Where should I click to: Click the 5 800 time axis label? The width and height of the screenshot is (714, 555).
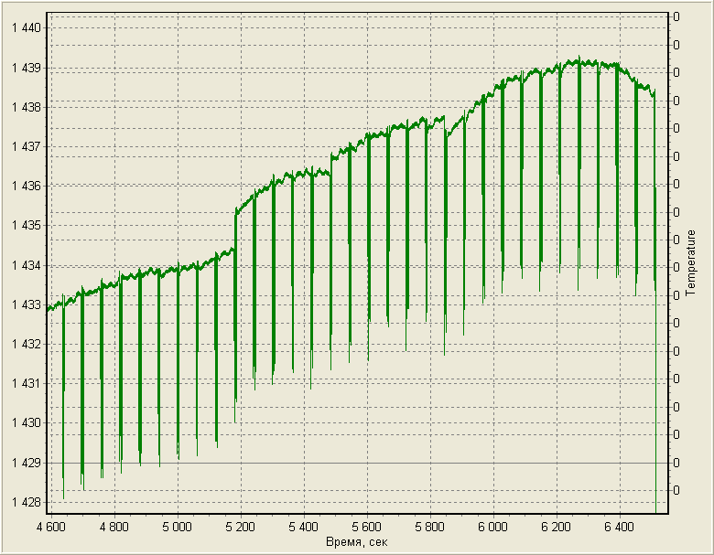click(x=430, y=528)
